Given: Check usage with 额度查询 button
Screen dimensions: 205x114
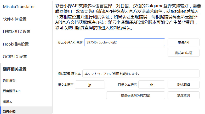Looking at the screenshot, I should click(183, 96).
